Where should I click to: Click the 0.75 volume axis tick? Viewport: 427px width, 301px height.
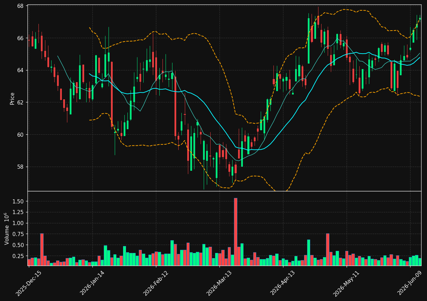click(18, 234)
